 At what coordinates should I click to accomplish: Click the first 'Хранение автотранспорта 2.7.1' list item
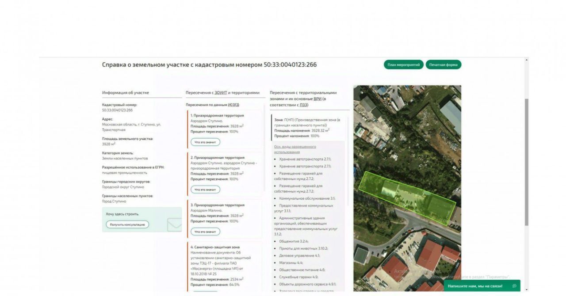pos(305,159)
